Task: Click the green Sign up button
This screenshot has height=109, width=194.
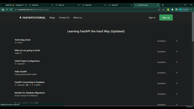Action: pos(166,18)
